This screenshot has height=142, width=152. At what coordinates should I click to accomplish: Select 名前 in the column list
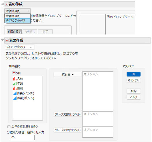20,79
